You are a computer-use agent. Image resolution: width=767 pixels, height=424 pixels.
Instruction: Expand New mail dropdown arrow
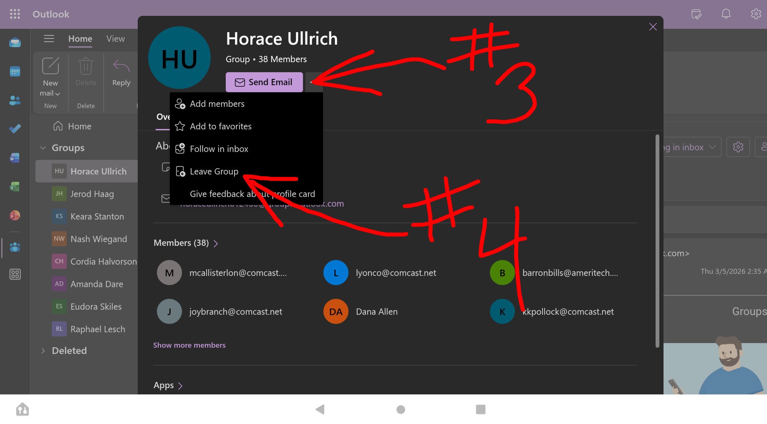coord(58,94)
